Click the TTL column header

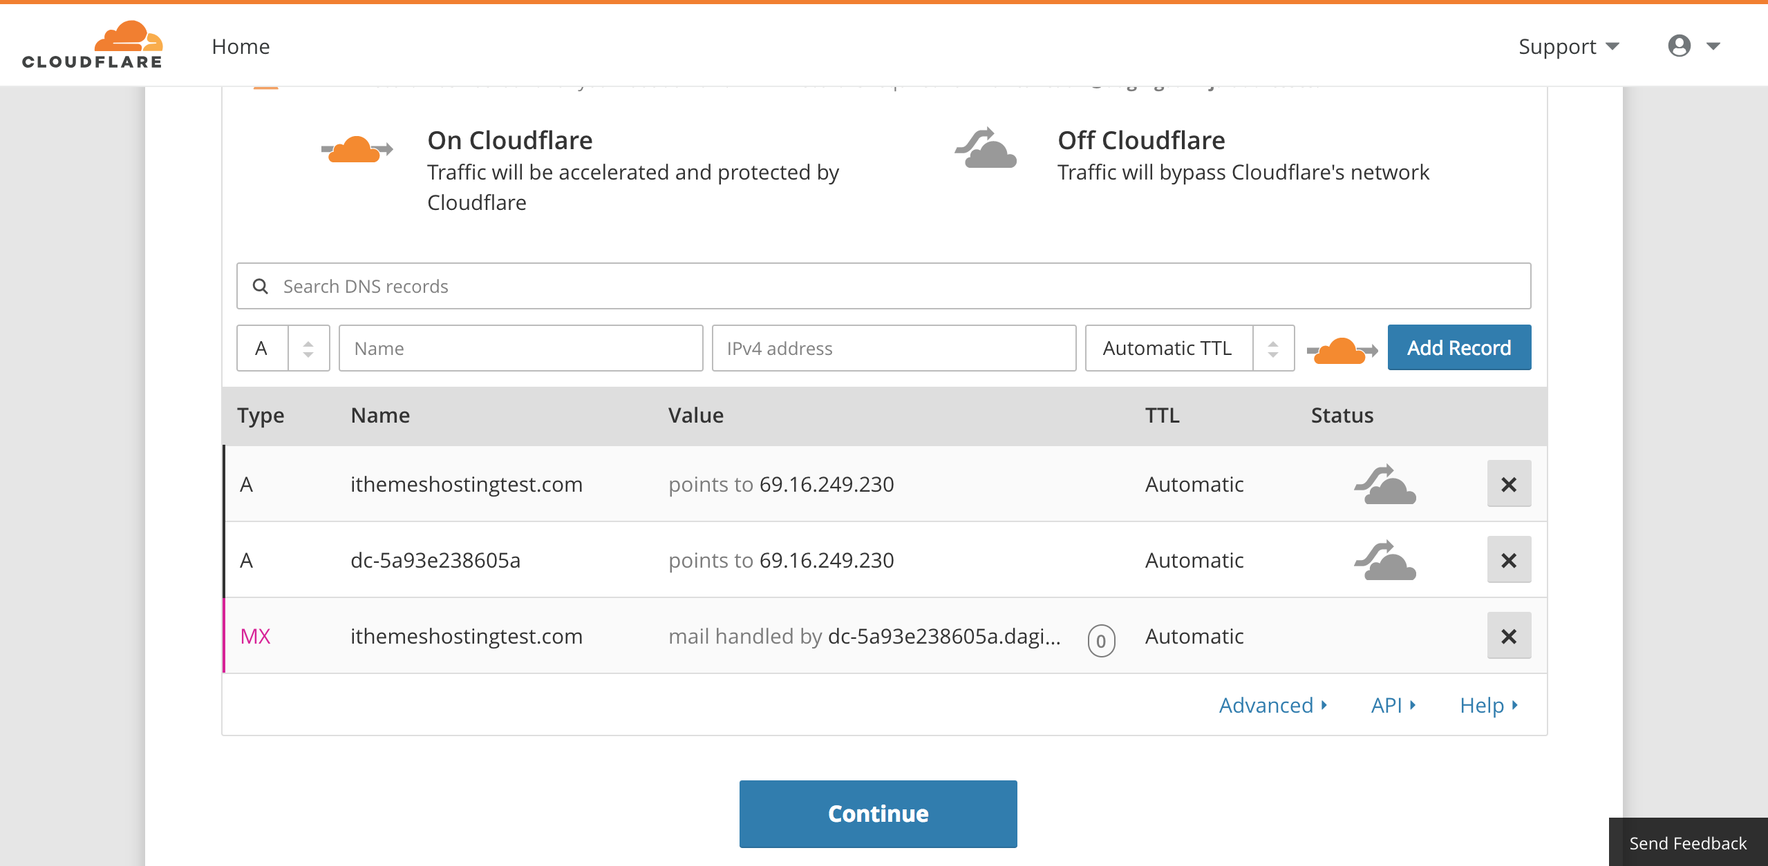[1162, 415]
